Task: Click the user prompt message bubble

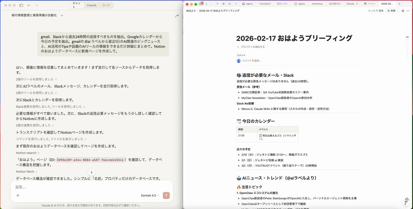Action: [x=103, y=44]
